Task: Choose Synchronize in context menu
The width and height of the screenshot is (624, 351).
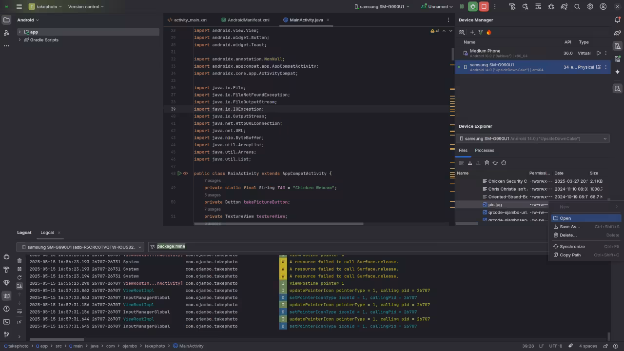Action: pos(586,247)
